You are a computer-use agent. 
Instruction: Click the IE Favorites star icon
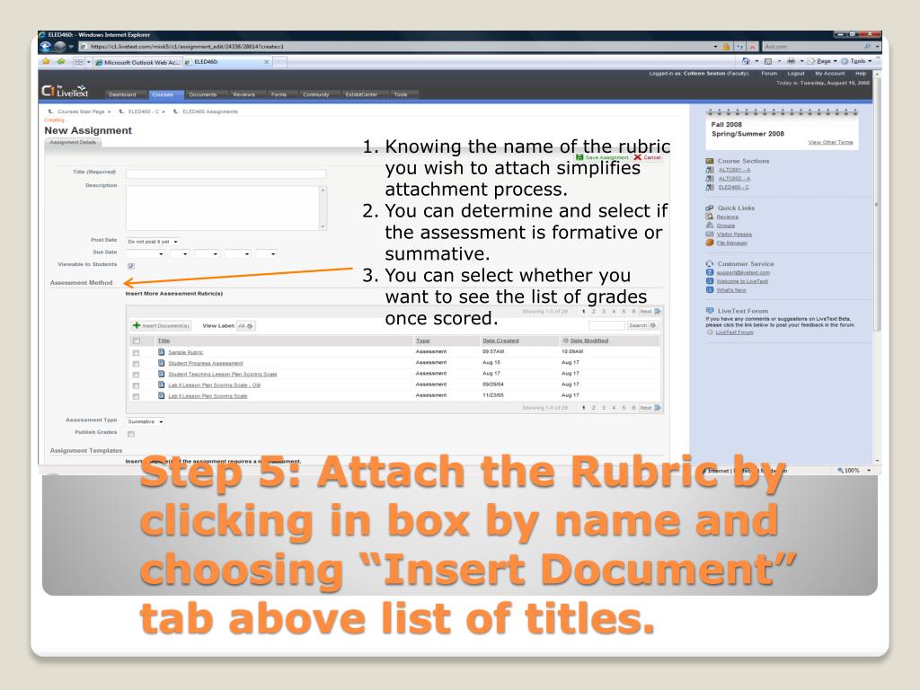point(47,61)
